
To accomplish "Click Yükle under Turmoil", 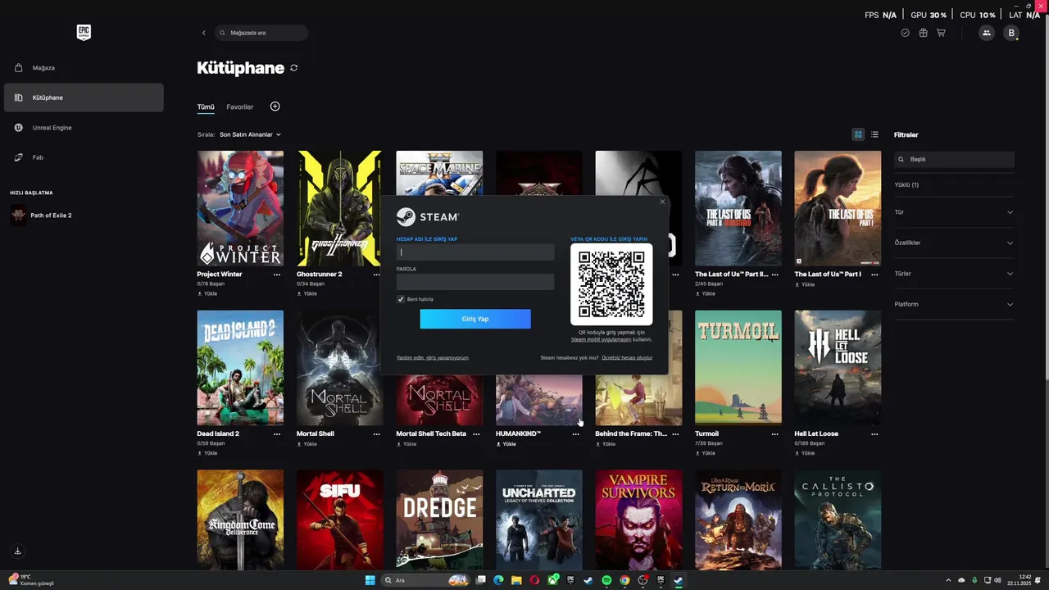I will click(x=705, y=453).
